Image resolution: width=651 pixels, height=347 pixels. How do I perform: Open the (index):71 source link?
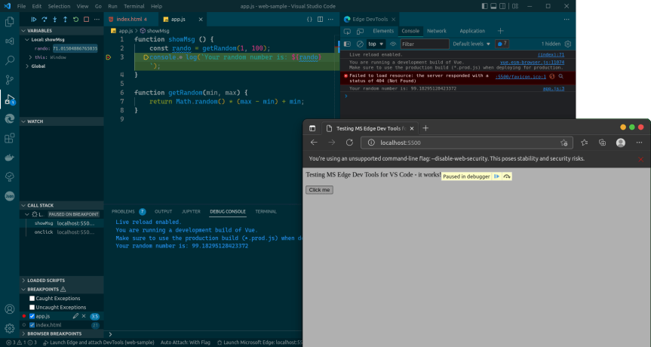pos(551,55)
